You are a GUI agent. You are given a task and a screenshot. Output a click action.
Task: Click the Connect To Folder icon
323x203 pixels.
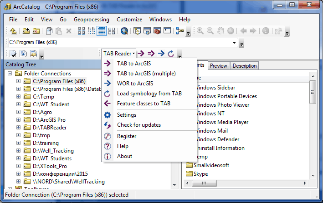pos(26,31)
